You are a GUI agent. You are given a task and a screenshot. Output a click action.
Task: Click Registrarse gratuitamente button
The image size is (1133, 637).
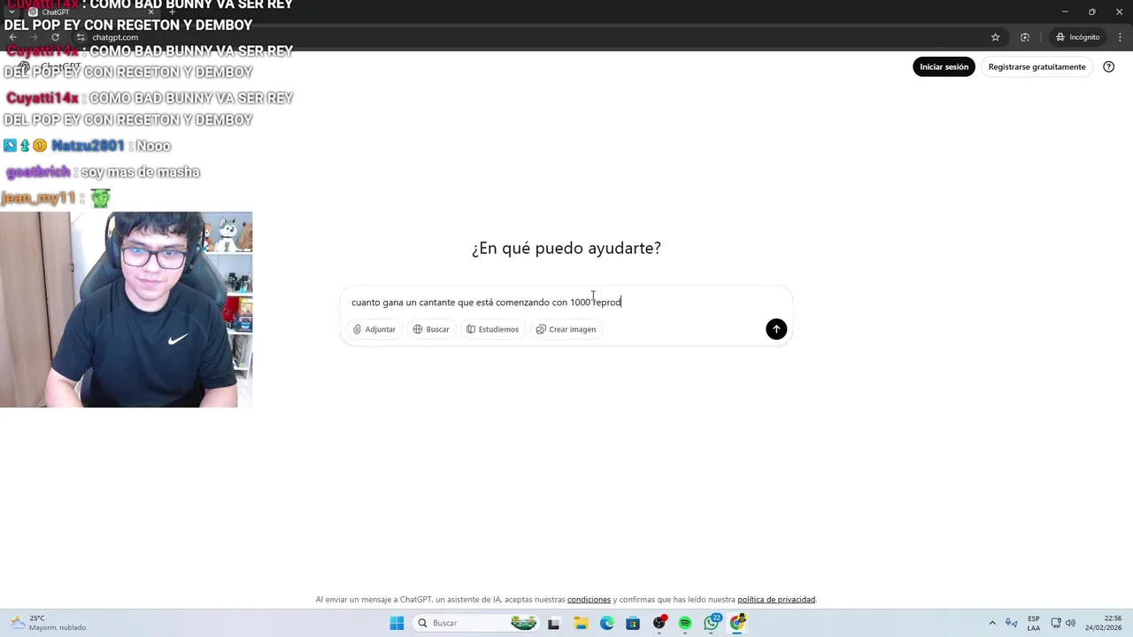[1037, 66]
